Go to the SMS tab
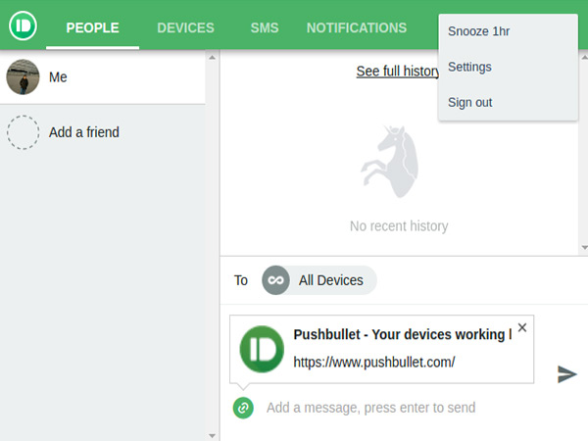588x441 pixels. 265,27
